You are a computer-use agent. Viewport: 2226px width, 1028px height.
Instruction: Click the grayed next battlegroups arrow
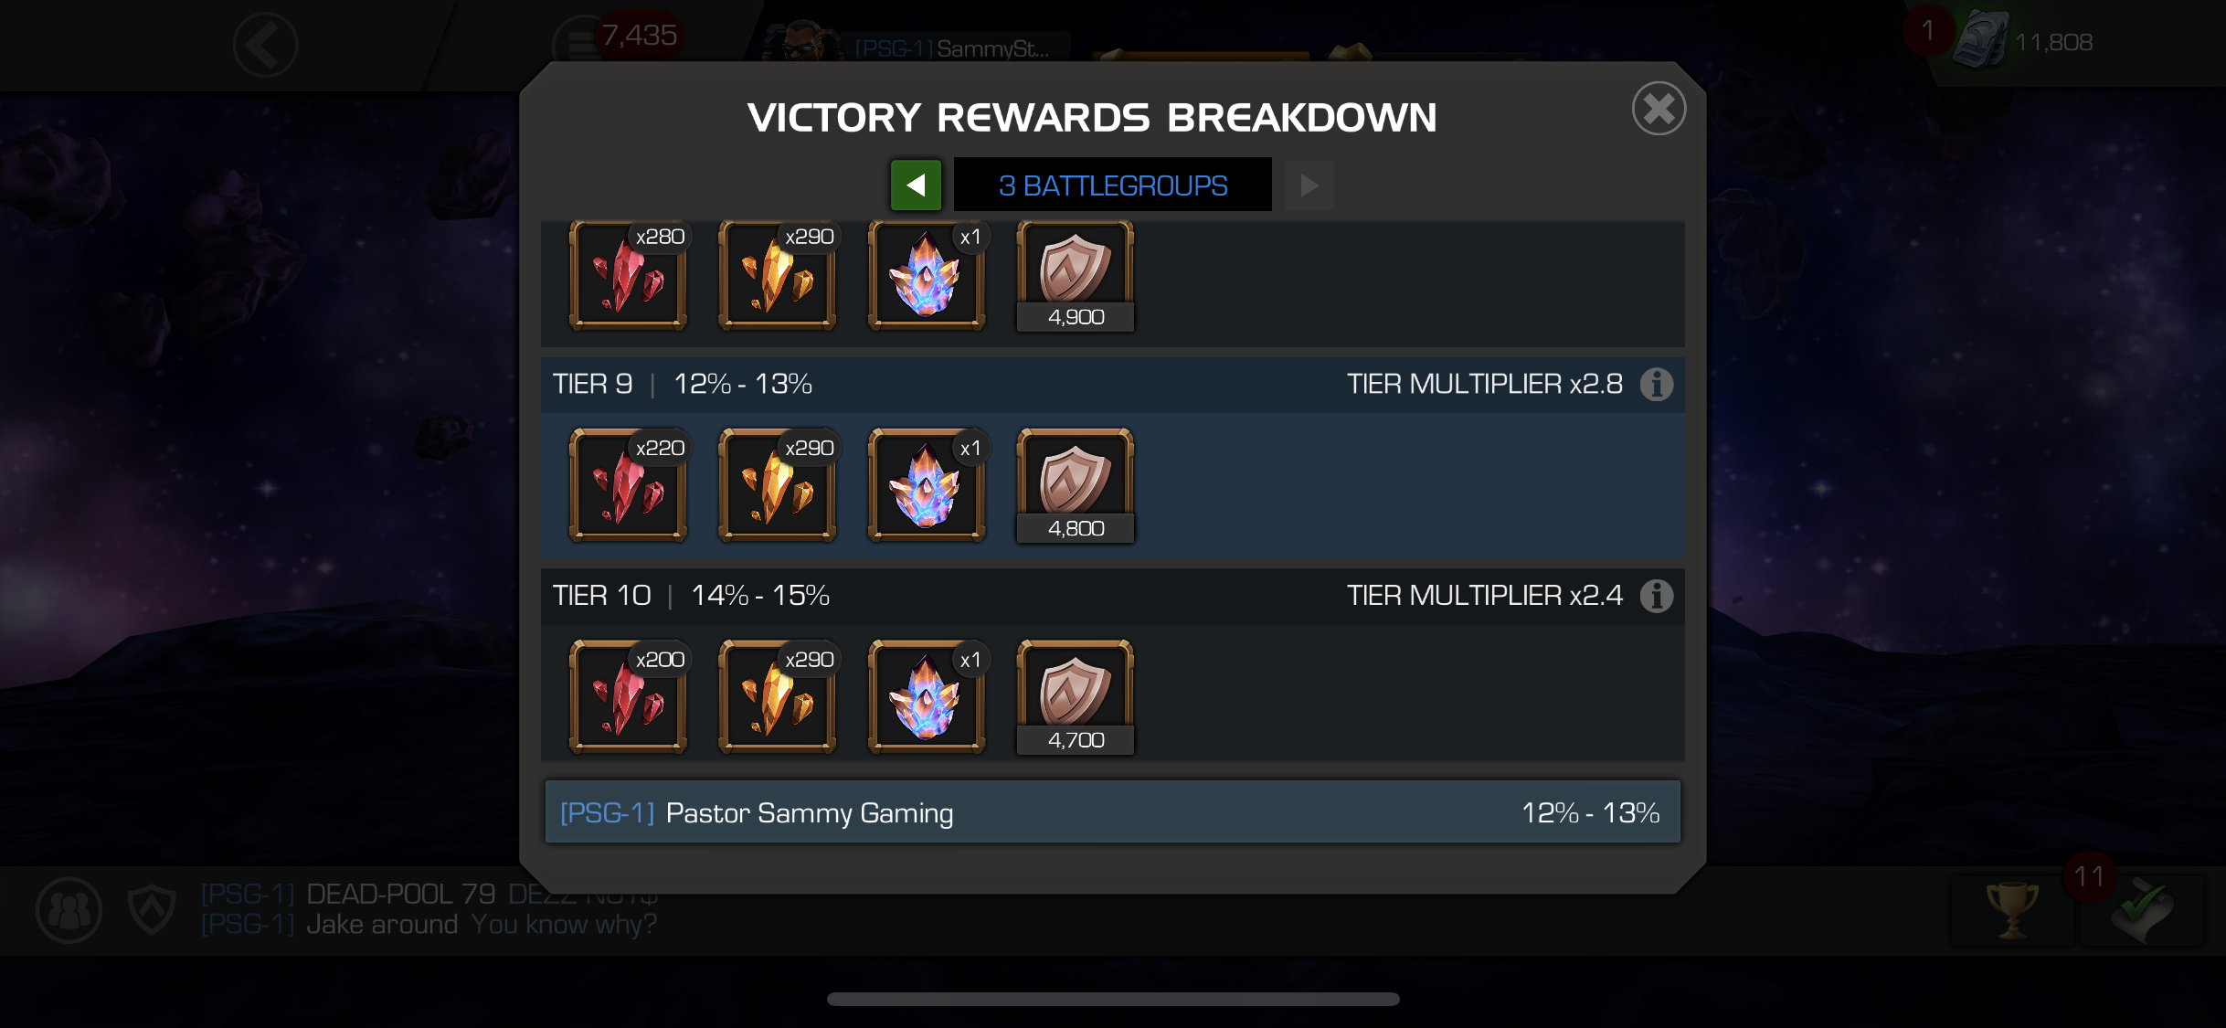tap(1309, 185)
